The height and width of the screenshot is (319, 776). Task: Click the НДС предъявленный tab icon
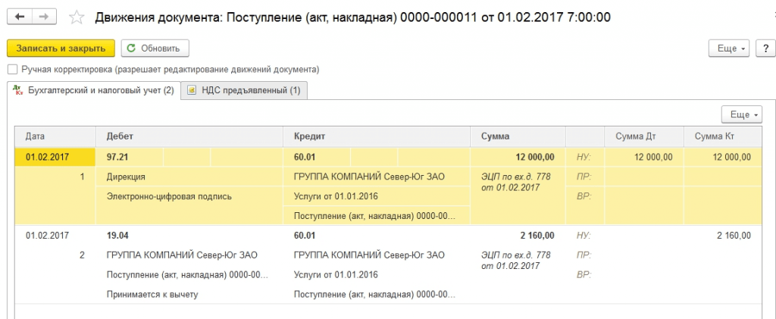(192, 91)
